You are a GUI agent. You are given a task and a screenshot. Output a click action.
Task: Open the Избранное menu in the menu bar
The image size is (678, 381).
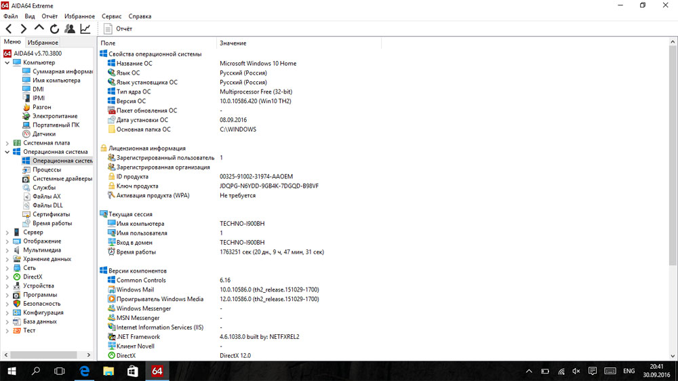tap(79, 16)
